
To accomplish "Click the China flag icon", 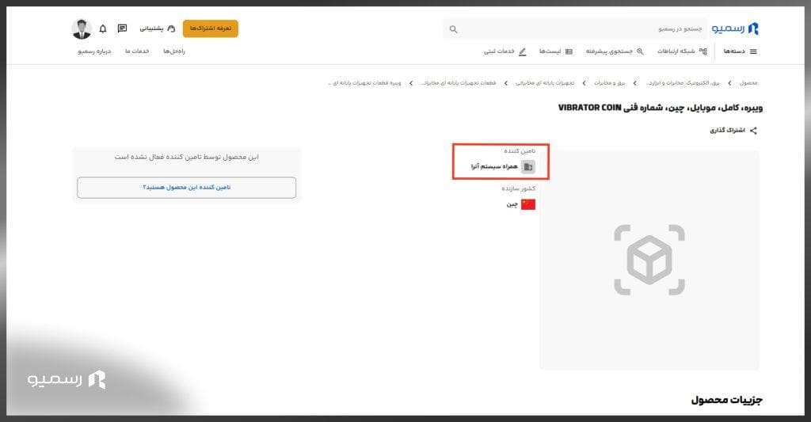I will [528, 204].
